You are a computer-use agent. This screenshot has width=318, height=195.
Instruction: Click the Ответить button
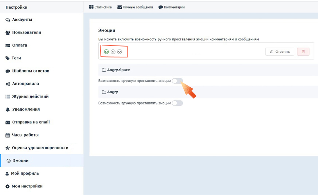pyautogui.click(x=280, y=52)
